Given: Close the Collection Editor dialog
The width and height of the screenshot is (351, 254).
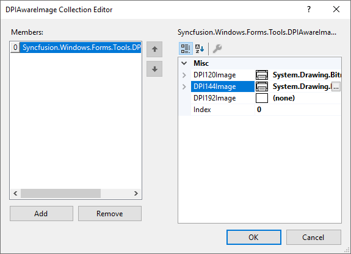Looking at the screenshot, I should pos(336,9).
